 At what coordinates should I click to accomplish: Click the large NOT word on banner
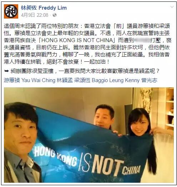107,166
